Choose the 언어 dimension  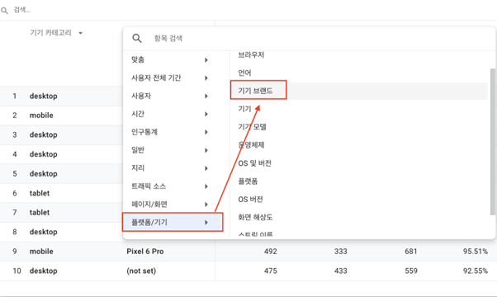[244, 73]
